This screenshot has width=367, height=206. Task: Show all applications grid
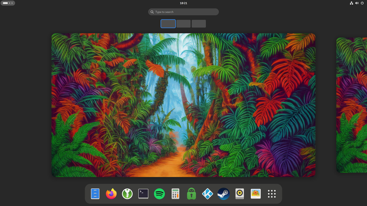point(272,194)
